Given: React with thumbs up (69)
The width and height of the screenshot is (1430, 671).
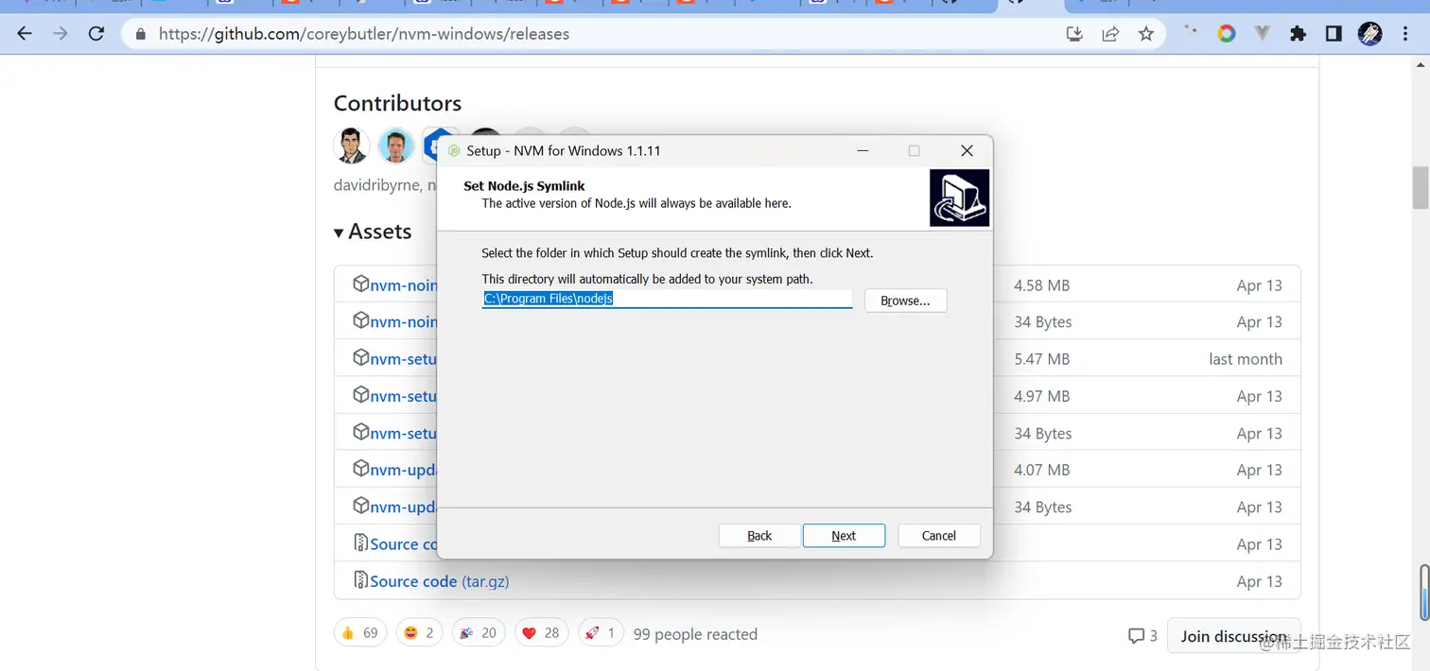Looking at the screenshot, I should pyautogui.click(x=360, y=633).
